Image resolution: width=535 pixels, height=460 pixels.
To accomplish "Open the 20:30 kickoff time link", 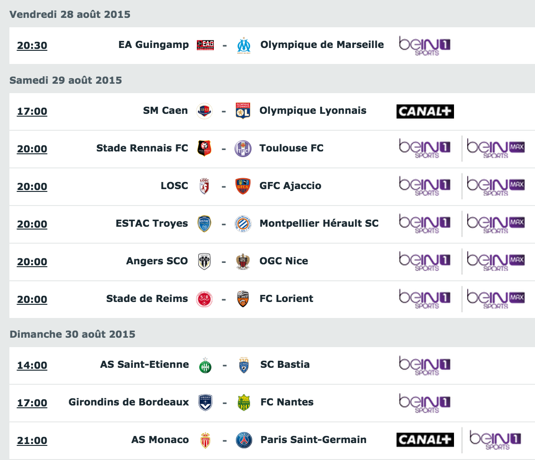I will coord(32,45).
